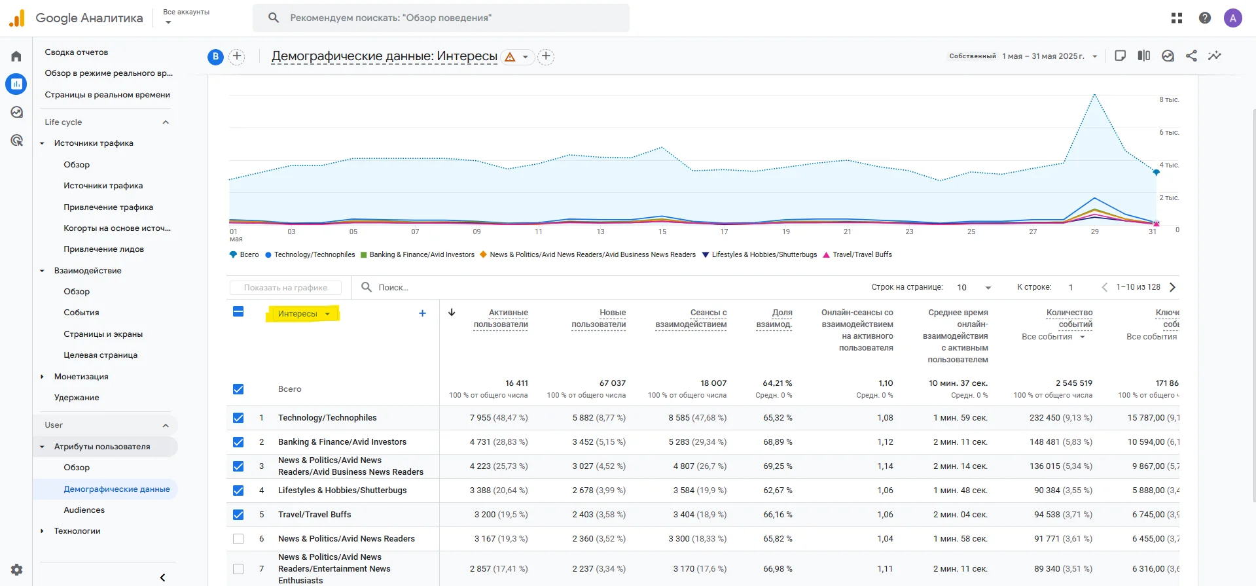Open Admin settings gear icon

[x=16, y=569]
